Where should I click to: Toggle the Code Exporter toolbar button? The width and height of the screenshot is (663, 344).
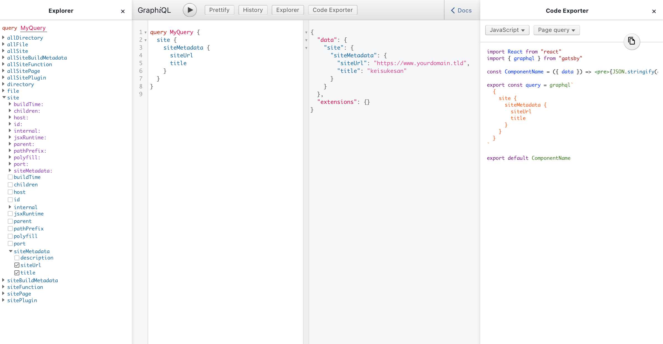[332, 10]
